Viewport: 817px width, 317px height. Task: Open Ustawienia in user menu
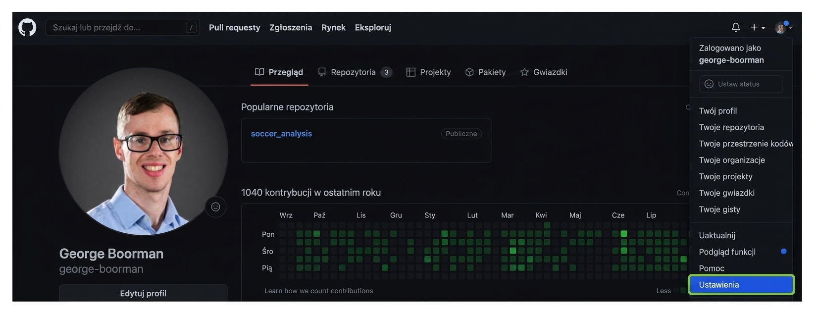[x=741, y=284]
